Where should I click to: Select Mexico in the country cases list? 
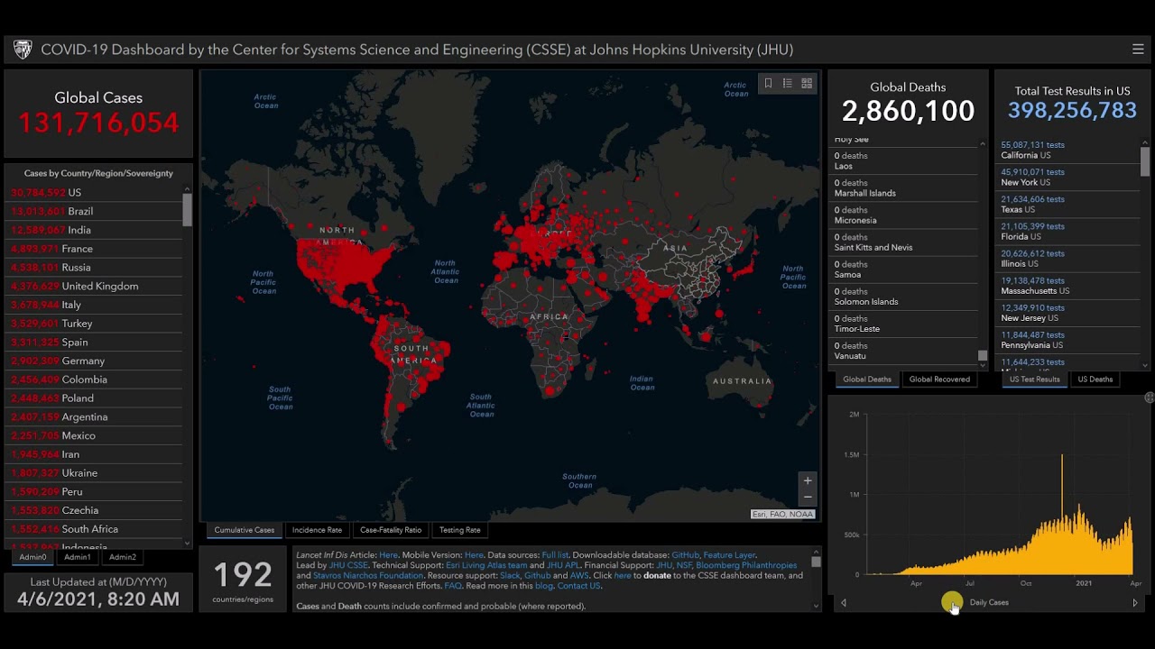point(96,435)
